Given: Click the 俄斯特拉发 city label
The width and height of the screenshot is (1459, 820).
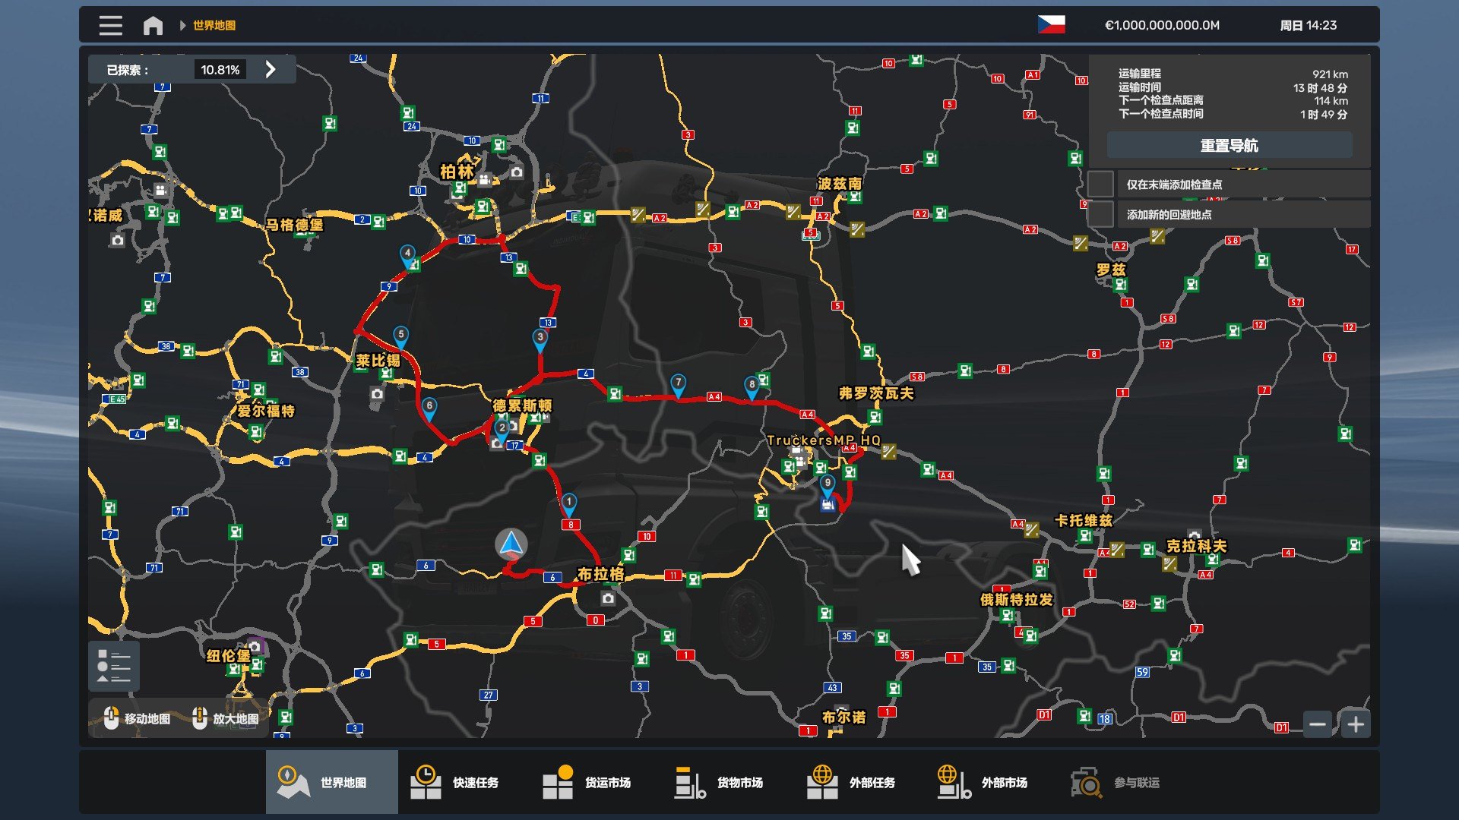Looking at the screenshot, I should coord(1017,600).
